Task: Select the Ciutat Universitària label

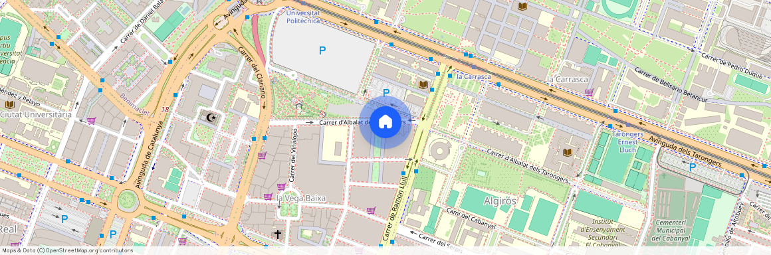Action: click(x=36, y=114)
